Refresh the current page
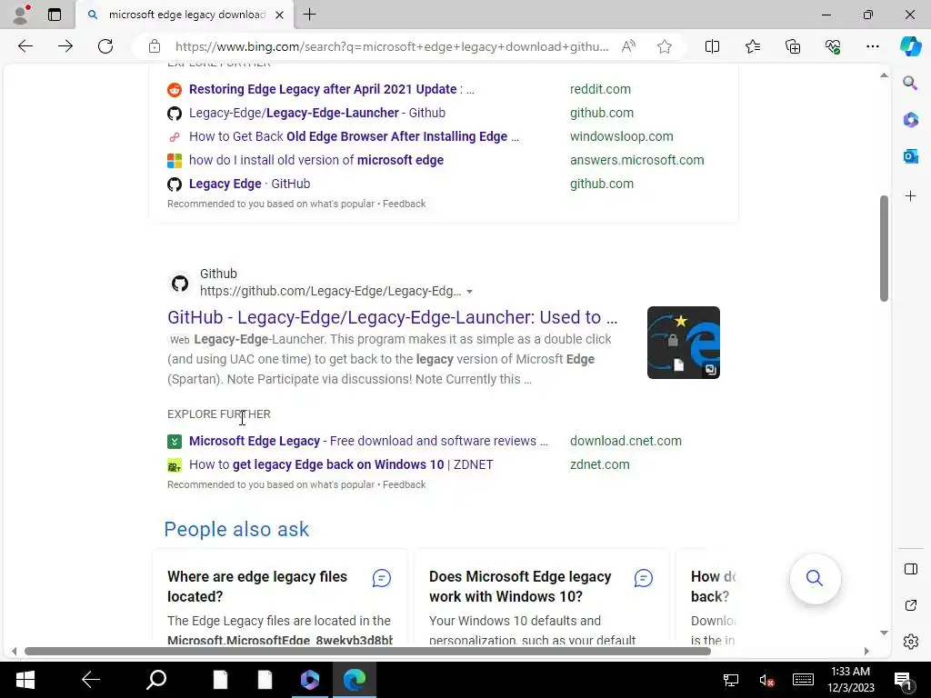This screenshot has height=698, width=931. (x=105, y=46)
